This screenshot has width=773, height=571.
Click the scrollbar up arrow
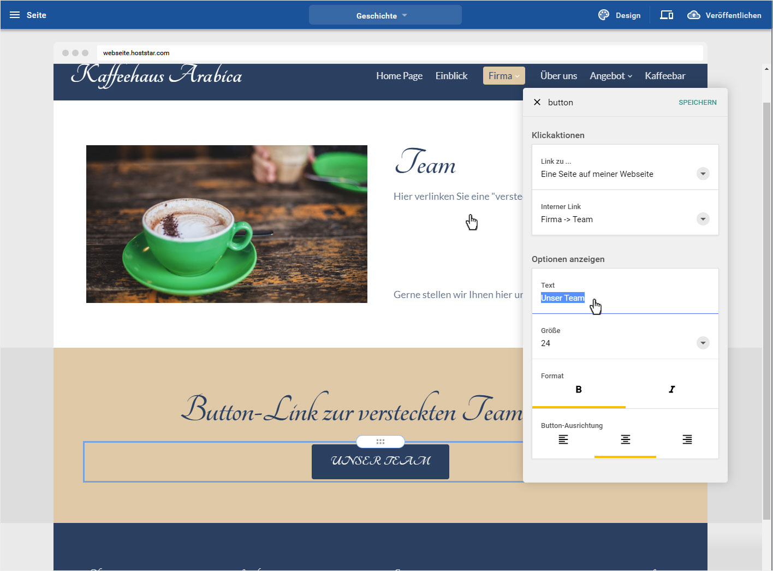coord(766,69)
